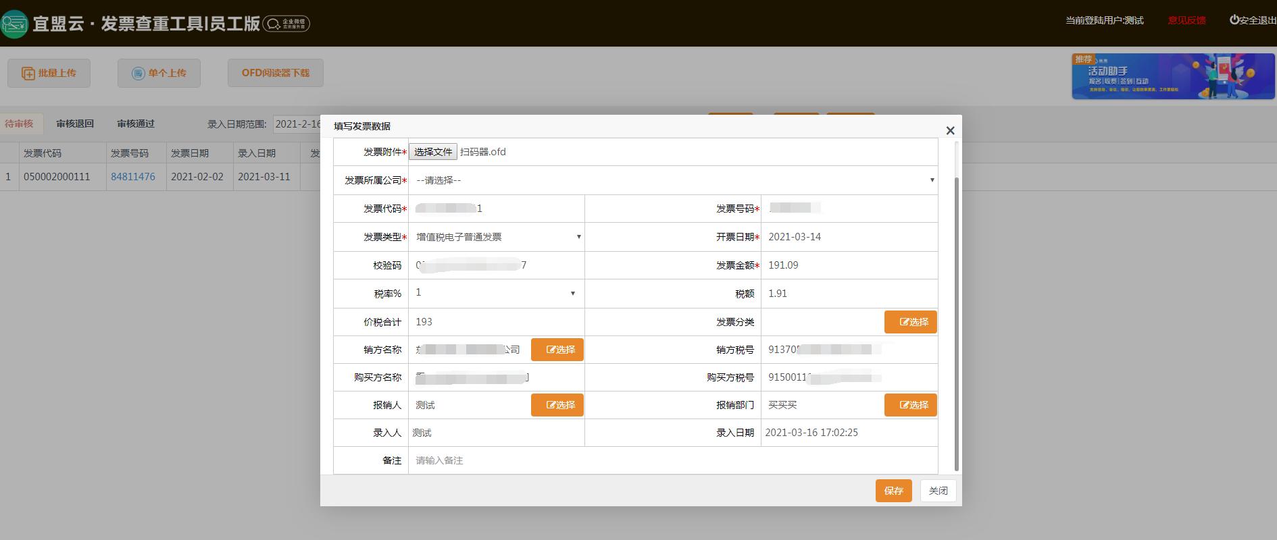Click the 单个上传 single upload button
The image size is (1277, 540).
click(159, 73)
